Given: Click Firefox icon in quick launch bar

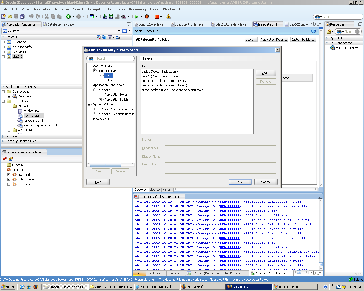Looking at the screenshot, I should pos(36,287).
